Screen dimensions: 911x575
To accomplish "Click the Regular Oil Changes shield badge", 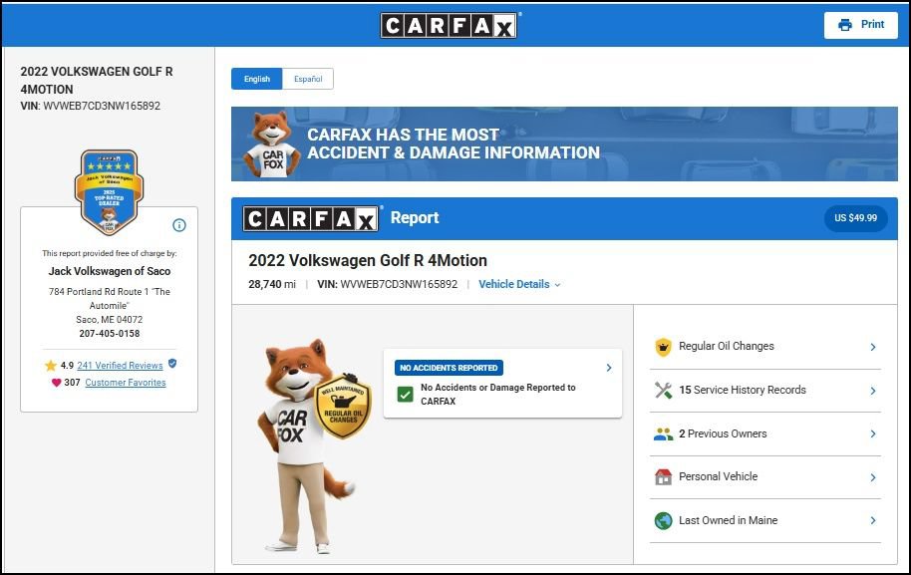I will click(x=343, y=406).
